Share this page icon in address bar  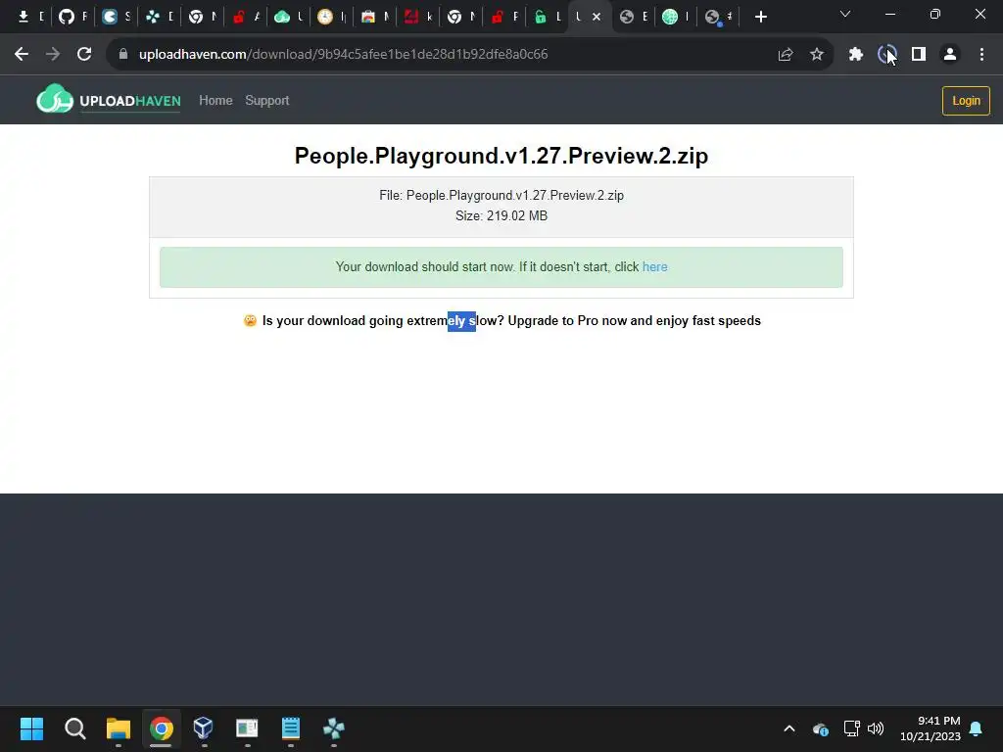(x=786, y=55)
